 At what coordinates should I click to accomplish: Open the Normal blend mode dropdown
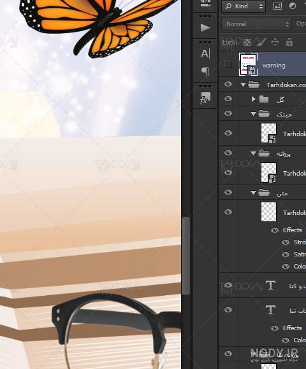[256, 24]
